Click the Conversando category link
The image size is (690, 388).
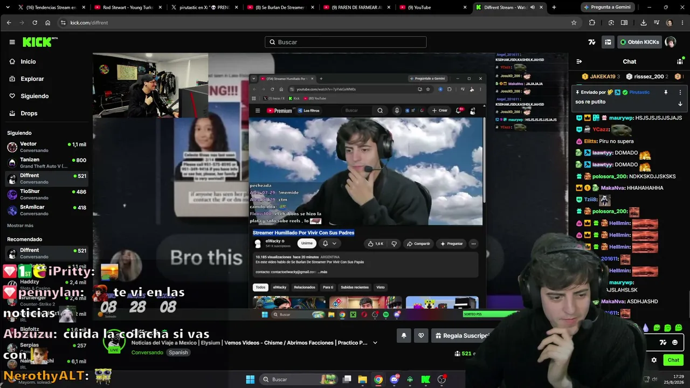coord(147,352)
